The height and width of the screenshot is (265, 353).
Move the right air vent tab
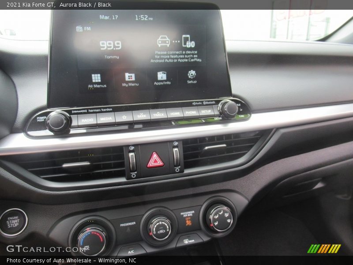coord(214,148)
